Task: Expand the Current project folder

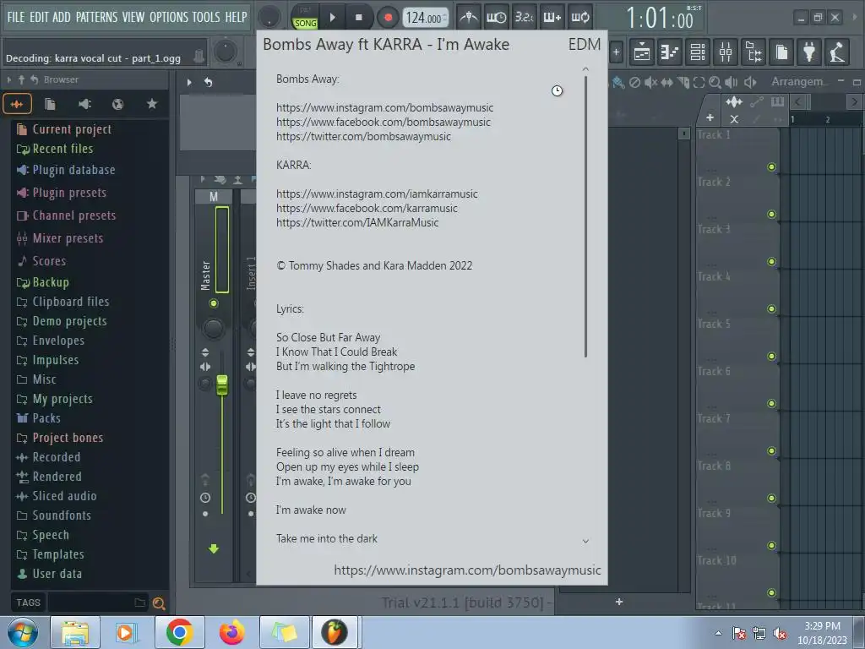Action: point(64,129)
